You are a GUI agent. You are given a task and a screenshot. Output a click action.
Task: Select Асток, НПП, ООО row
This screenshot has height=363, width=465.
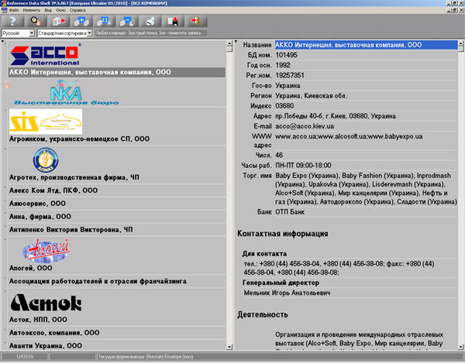point(38,320)
